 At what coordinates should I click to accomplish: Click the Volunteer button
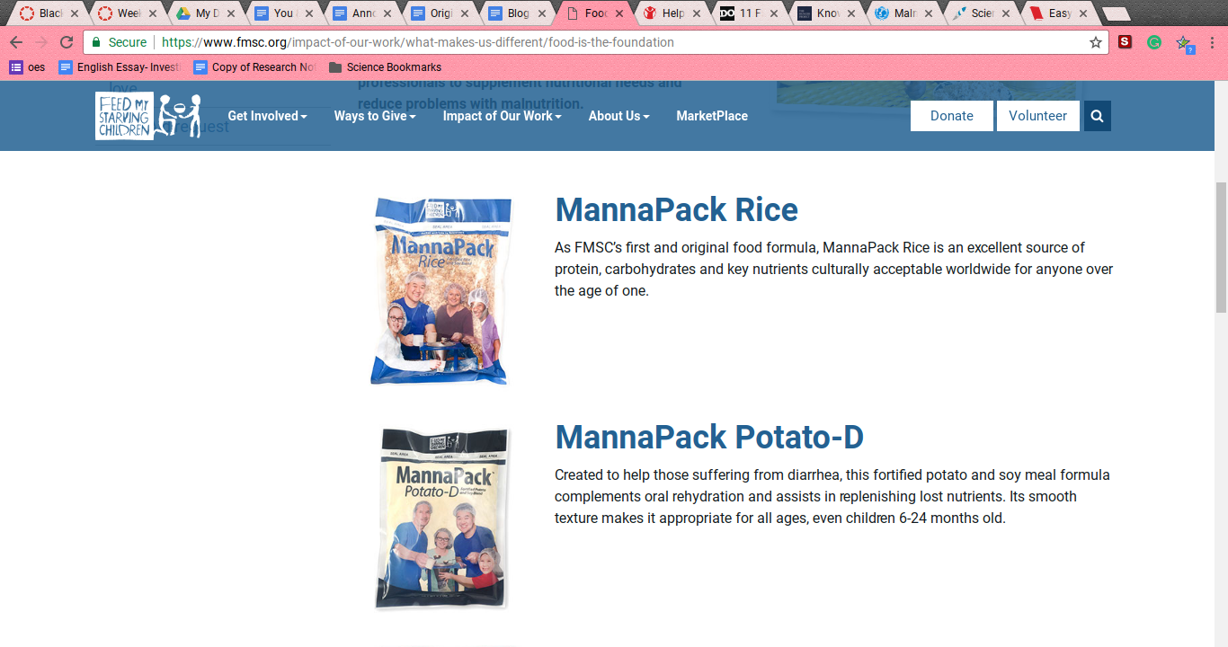click(1038, 116)
